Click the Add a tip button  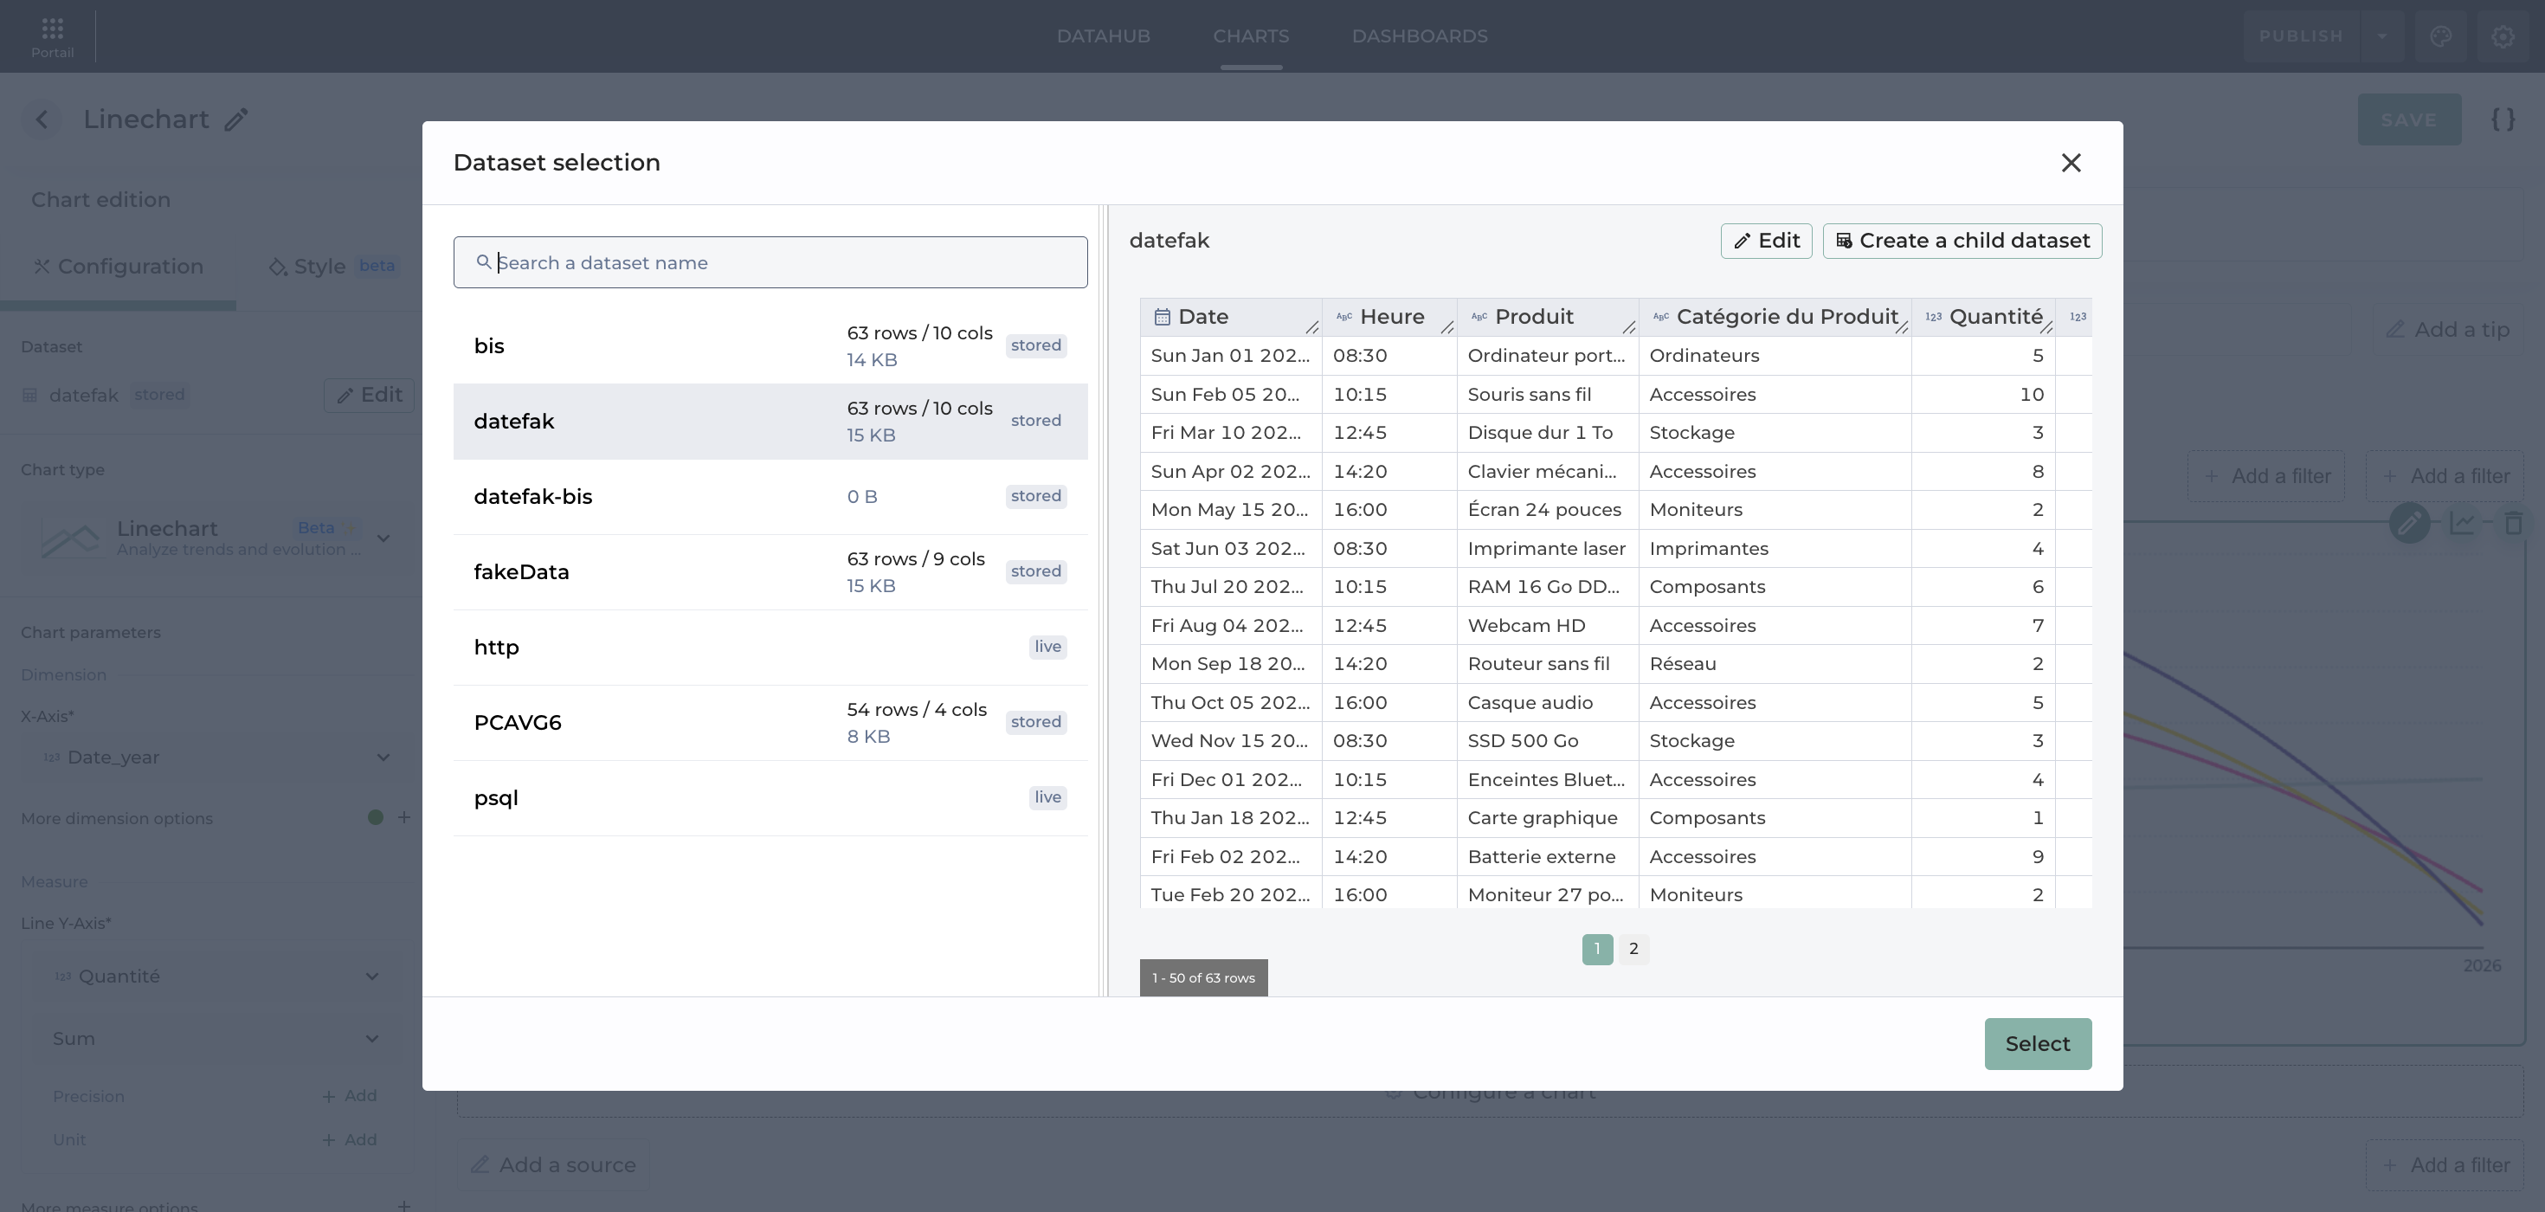click(x=2448, y=330)
